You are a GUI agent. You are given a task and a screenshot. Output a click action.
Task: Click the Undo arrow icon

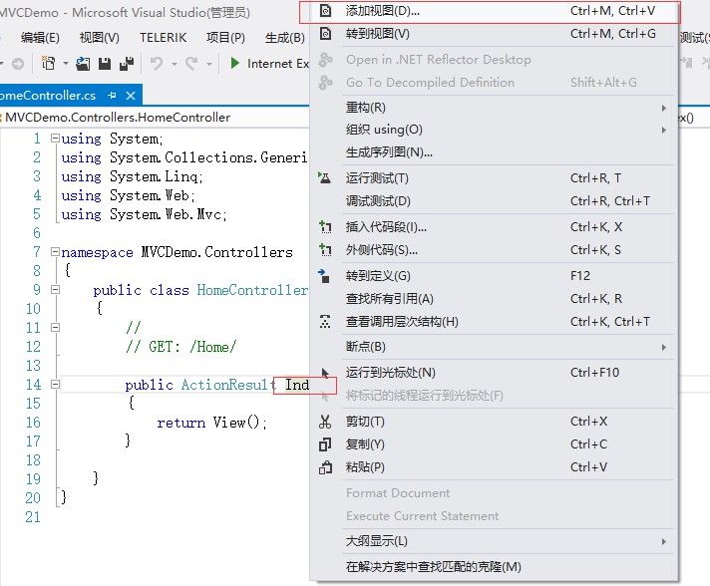click(157, 64)
